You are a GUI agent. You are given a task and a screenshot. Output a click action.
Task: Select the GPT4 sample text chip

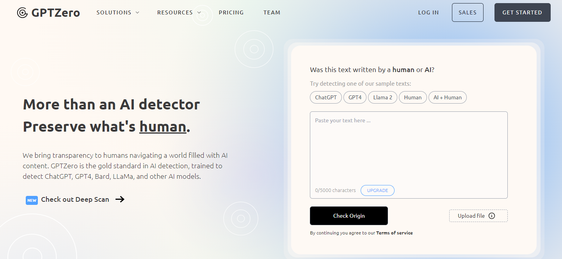click(355, 97)
